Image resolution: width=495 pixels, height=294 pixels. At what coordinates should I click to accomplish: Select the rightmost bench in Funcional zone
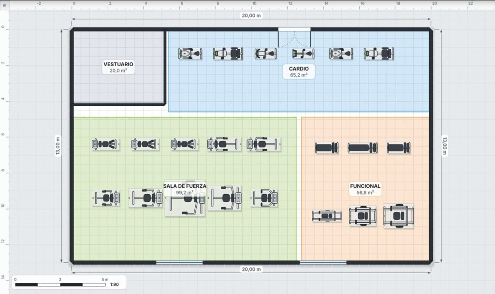(x=398, y=147)
